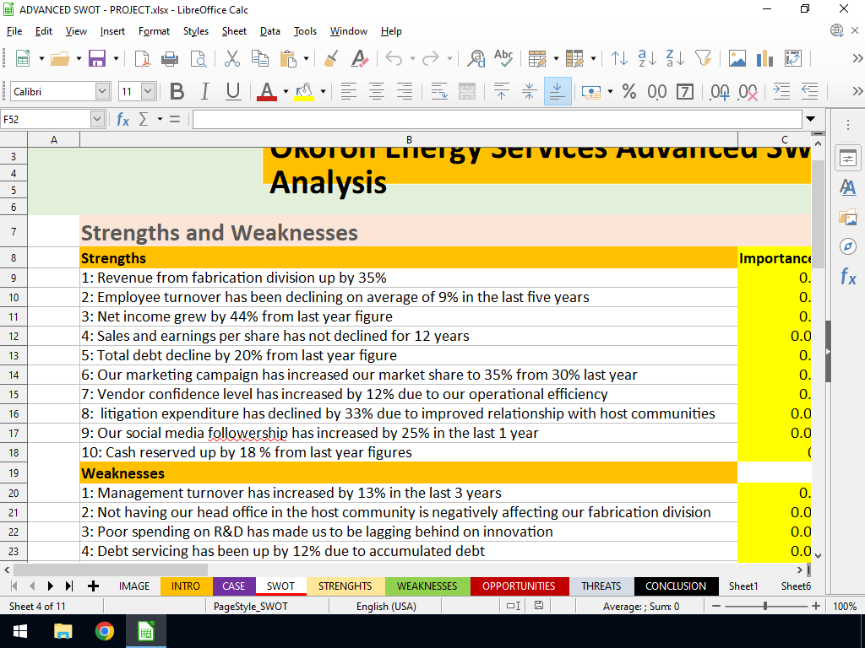Apply the yellow background color swatch

(303, 91)
